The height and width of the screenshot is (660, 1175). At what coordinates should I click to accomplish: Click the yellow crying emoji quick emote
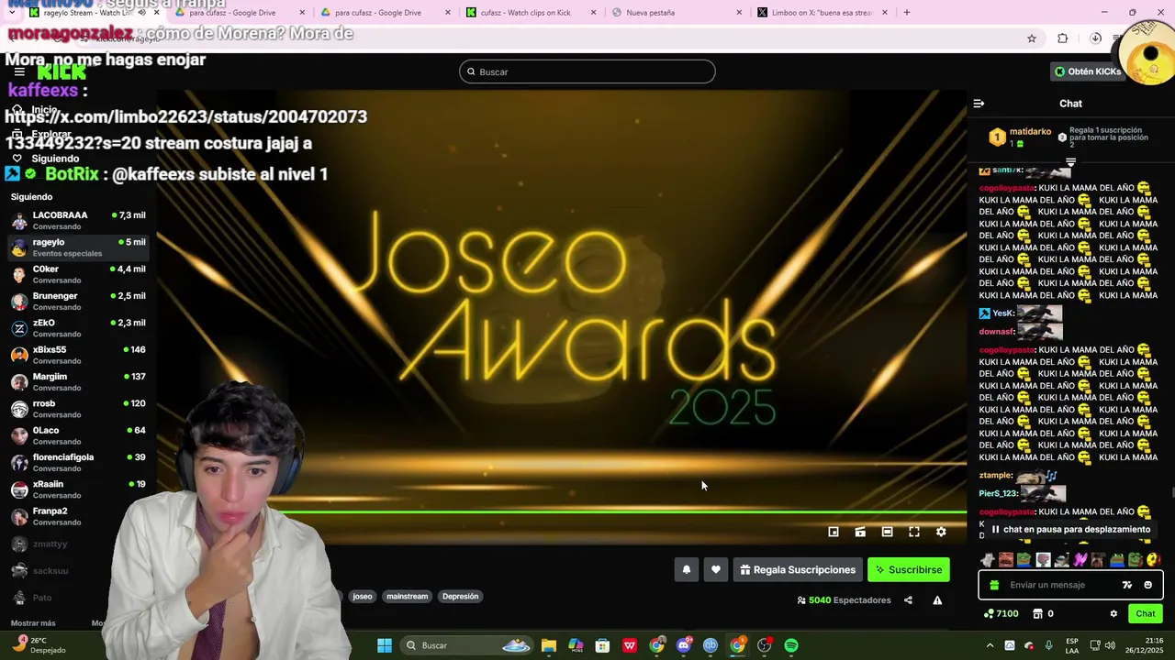1154,560
